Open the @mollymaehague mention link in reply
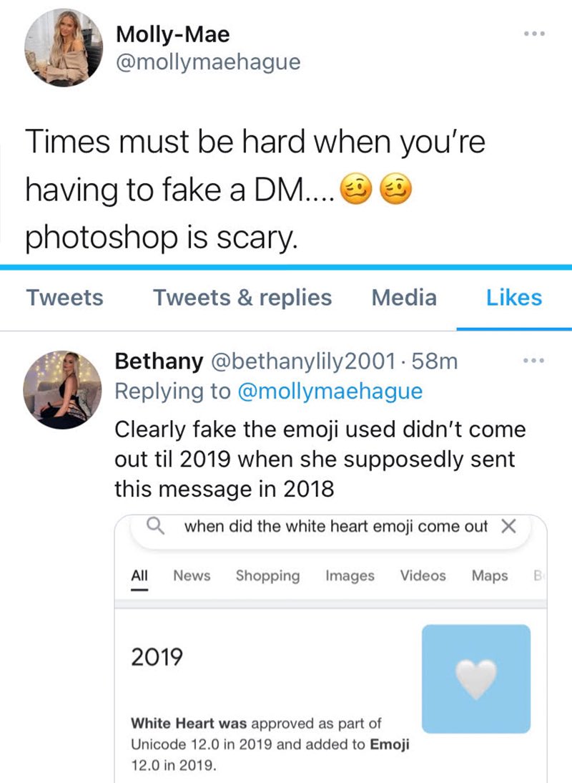The width and height of the screenshot is (572, 783). (330, 391)
